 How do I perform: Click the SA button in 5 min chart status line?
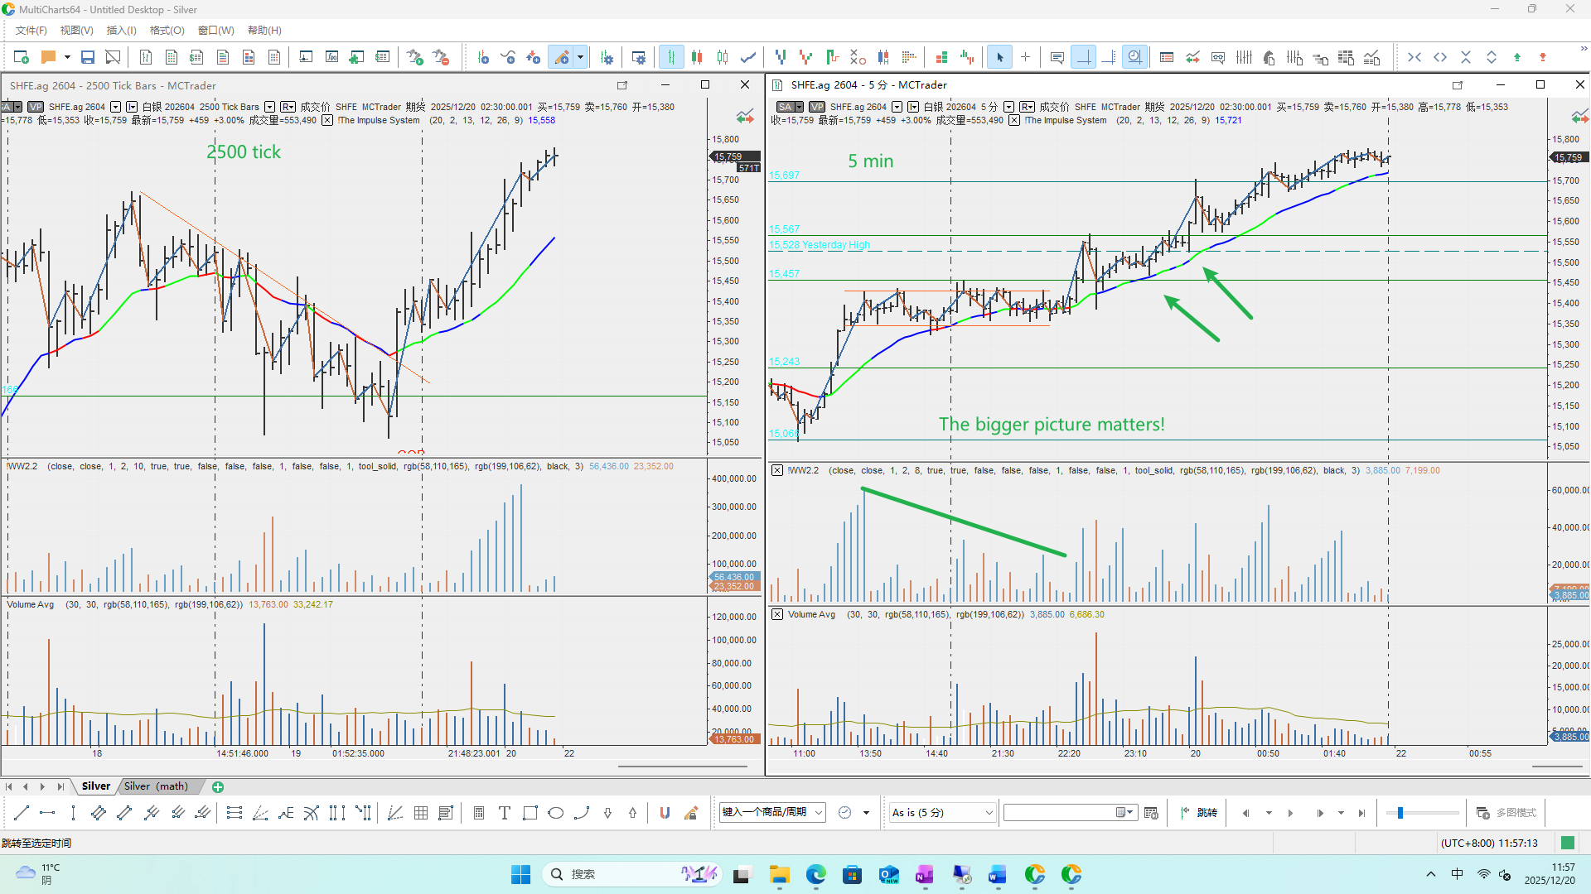pos(785,107)
